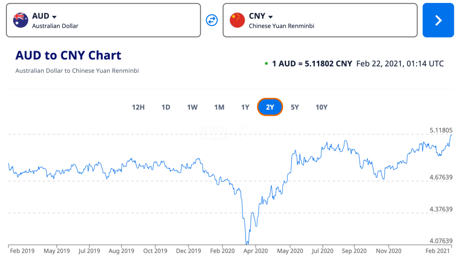This screenshot has width=459, height=265.
Task: Switch chart to 1M range
Action: pyautogui.click(x=219, y=107)
